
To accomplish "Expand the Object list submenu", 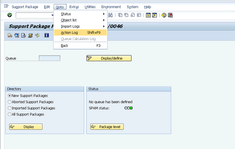I will [80, 20].
